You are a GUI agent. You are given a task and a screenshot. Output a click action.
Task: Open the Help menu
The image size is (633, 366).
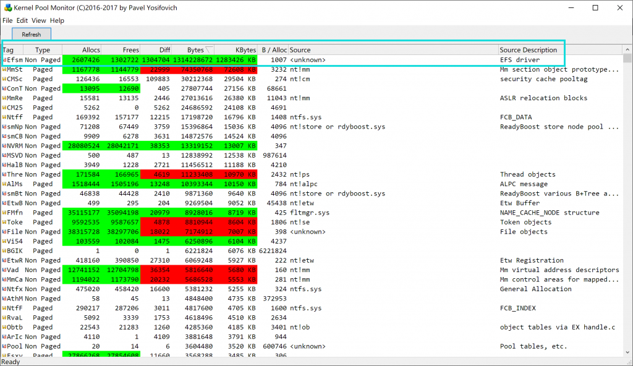click(x=57, y=20)
